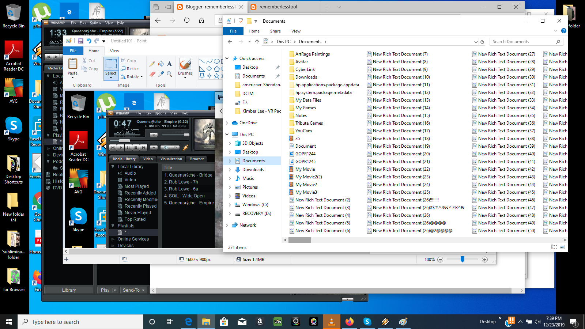Expand the Network tree node
585x329 pixels.
pyautogui.click(x=227, y=225)
